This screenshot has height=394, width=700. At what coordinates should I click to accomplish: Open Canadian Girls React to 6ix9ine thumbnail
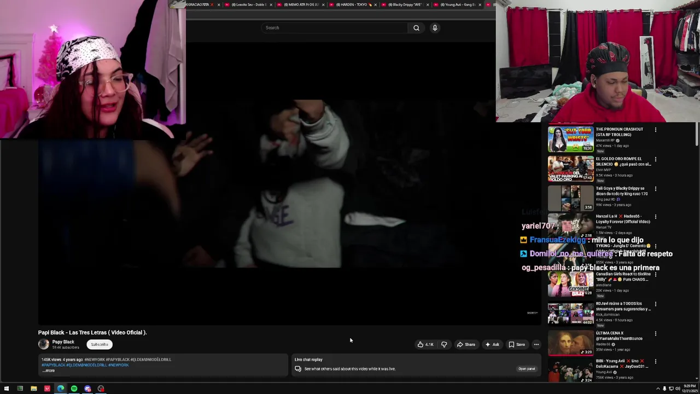click(x=571, y=284)
